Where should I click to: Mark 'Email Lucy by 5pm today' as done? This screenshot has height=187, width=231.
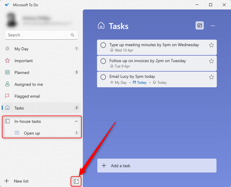point(103,77)
